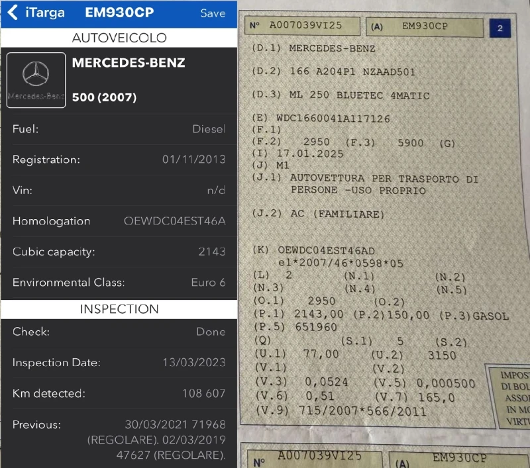Click the (P.3) fuel type GASOL
Screen dimensions: 530x468
click(x=490, y=316)
